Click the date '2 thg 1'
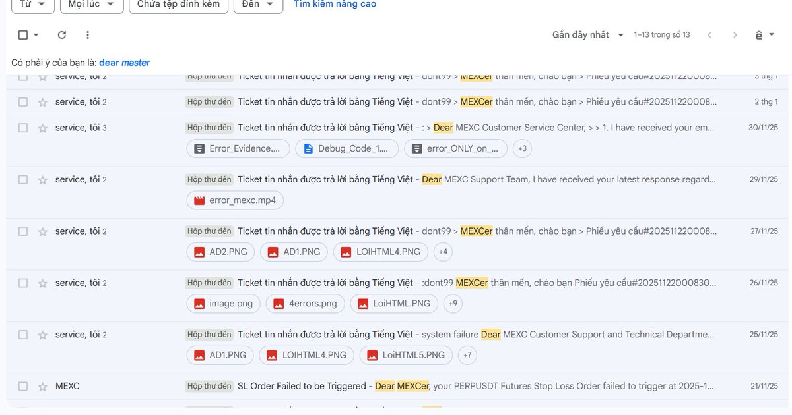 (x=766, y=102)
